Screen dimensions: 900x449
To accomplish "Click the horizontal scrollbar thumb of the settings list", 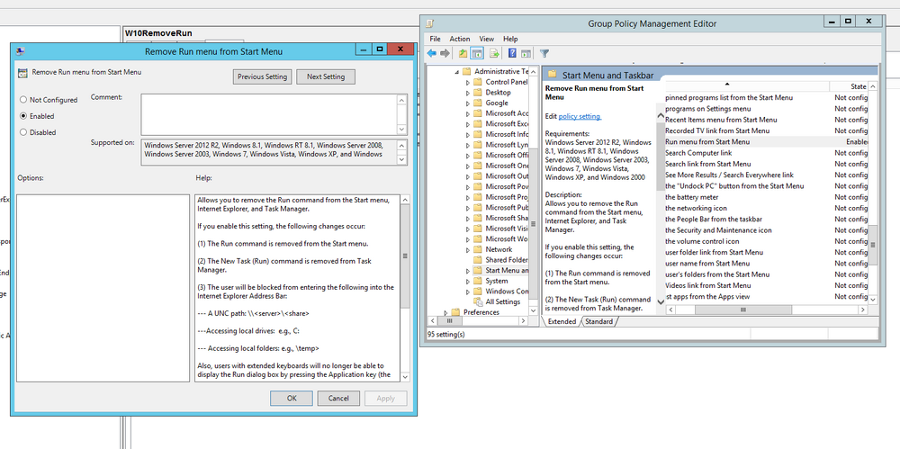I will click(742, 310).
